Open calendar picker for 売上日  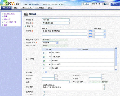coord(103,79)
